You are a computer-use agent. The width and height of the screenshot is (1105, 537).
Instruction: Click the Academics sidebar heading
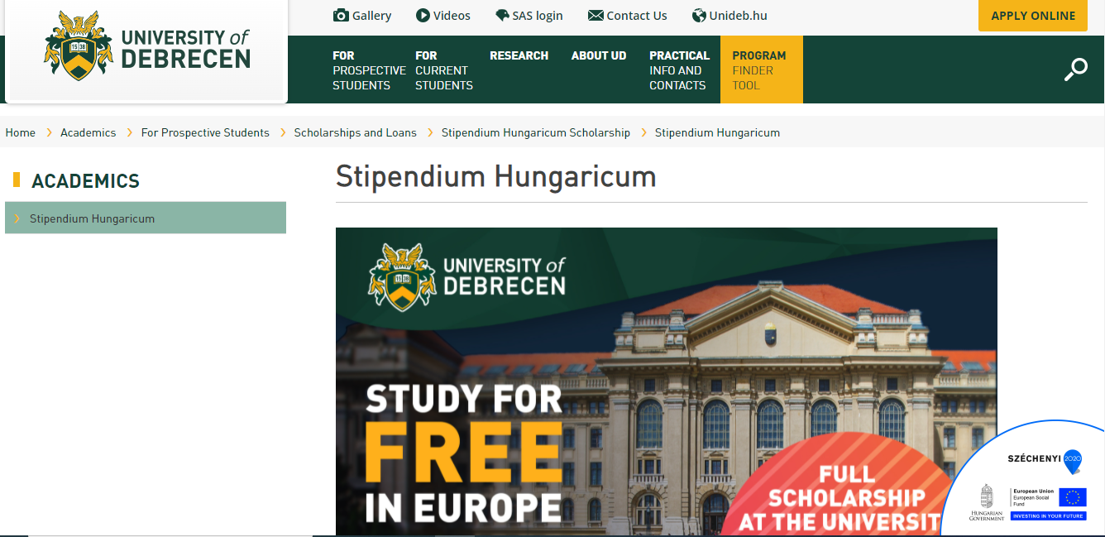(85, 180)
